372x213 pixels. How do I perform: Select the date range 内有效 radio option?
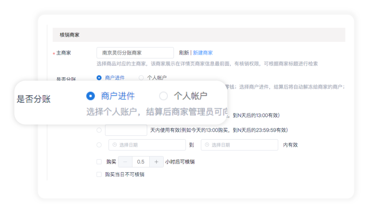tap(99, 145)
